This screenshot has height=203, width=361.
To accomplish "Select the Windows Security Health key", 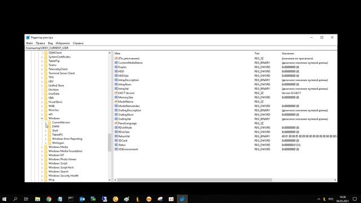I will [x=64, y=176].
